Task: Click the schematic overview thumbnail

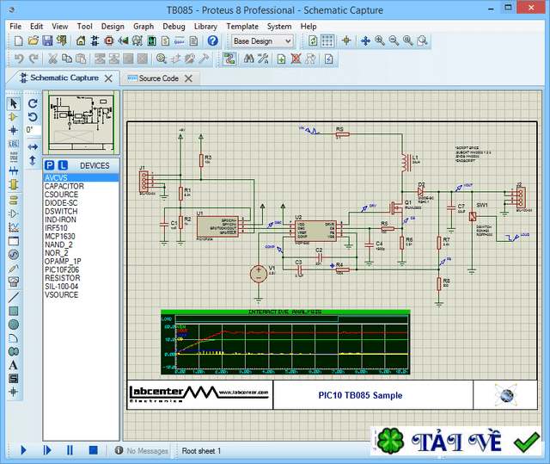Action: tap(81, 123)
